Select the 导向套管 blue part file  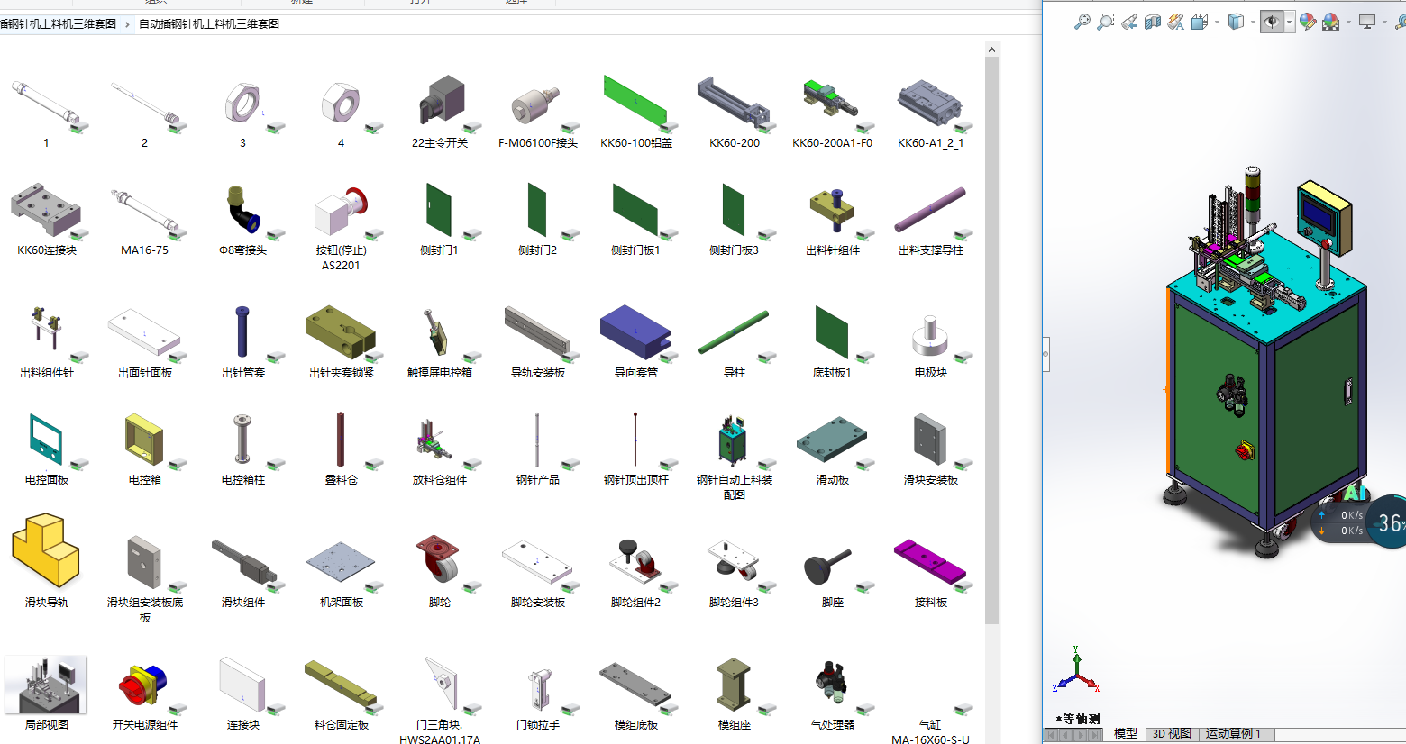pos(636,341)
